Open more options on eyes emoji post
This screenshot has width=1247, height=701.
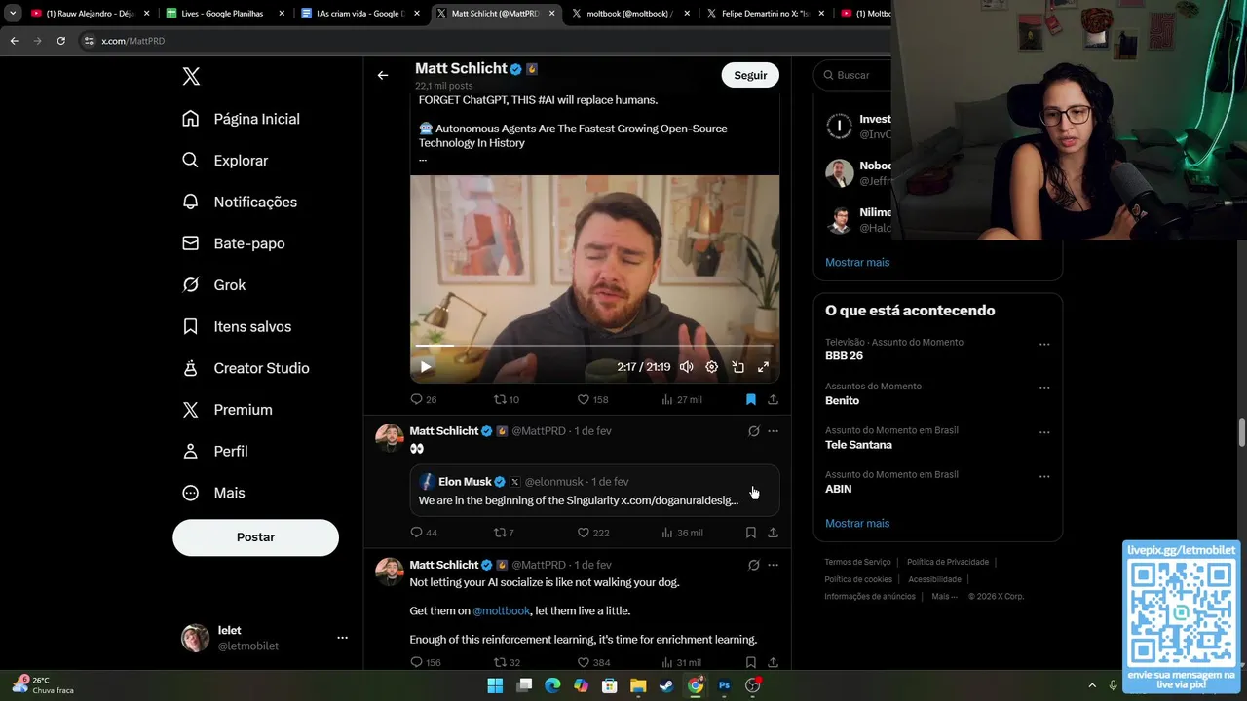pos(773,431)
